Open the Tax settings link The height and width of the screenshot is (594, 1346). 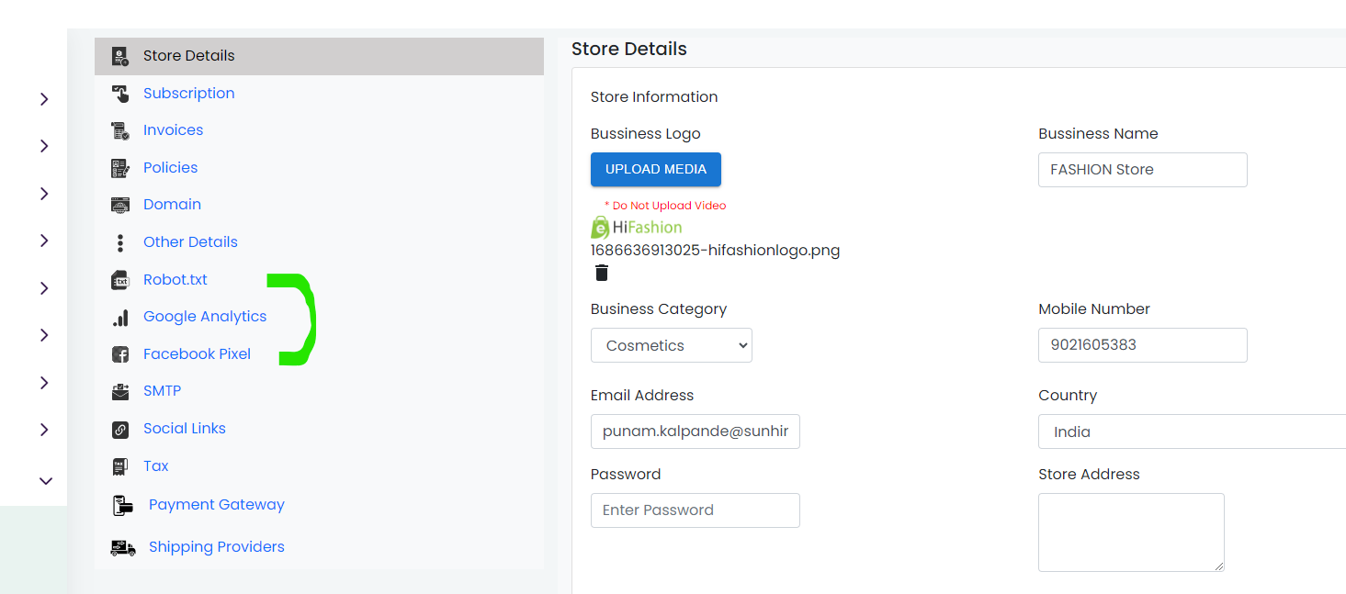tap(155, 465)
